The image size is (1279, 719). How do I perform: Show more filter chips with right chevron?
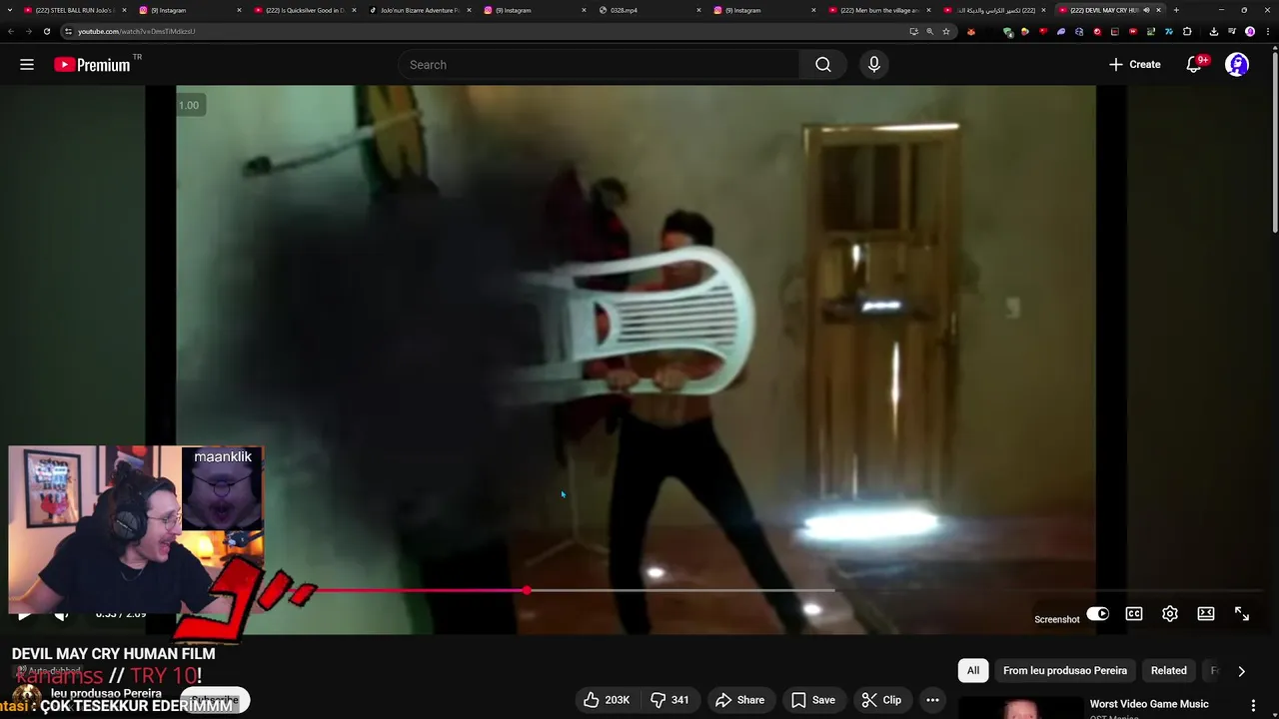(x=1241, y=671)
